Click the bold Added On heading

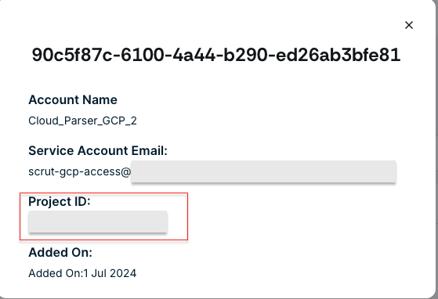coord(60,252)
